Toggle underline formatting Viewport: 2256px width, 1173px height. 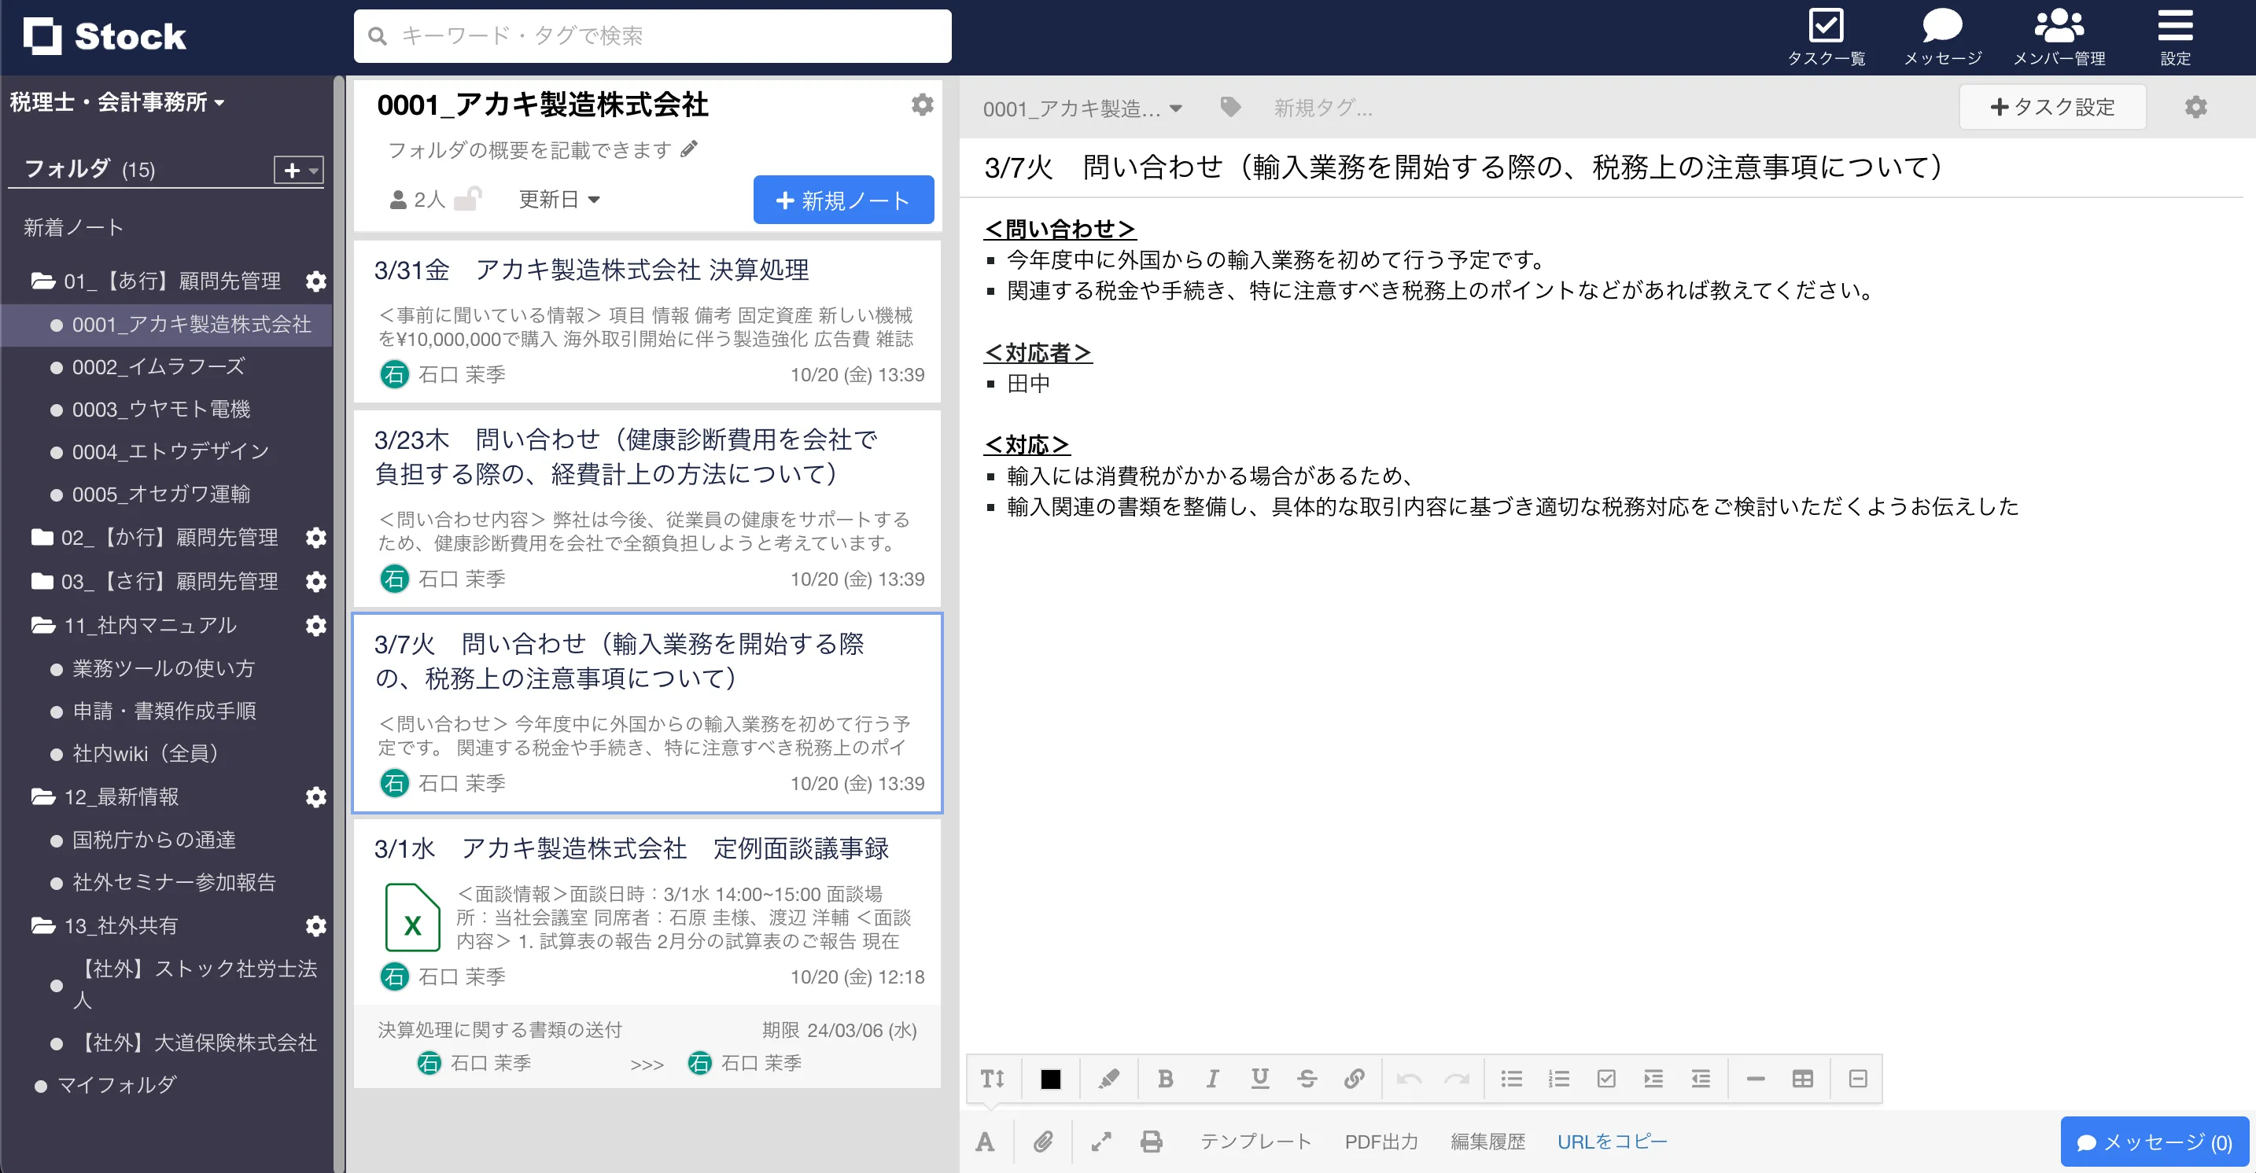click(x=1260, y=1079)
